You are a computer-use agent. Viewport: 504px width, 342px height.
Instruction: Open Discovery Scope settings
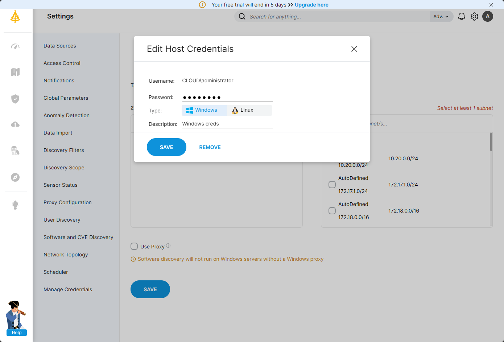[x=64, y=168]
